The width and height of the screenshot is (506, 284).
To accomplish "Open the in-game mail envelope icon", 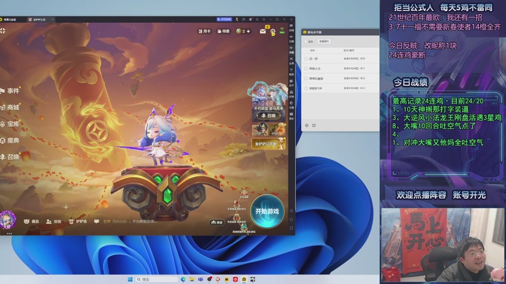I will pyautogui.click(x=262, y=31).
